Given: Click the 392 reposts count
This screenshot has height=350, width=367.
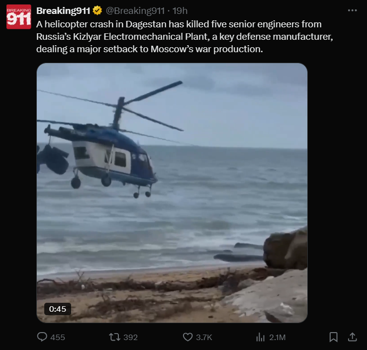Looking at the screenshot, I should [131, 338].
